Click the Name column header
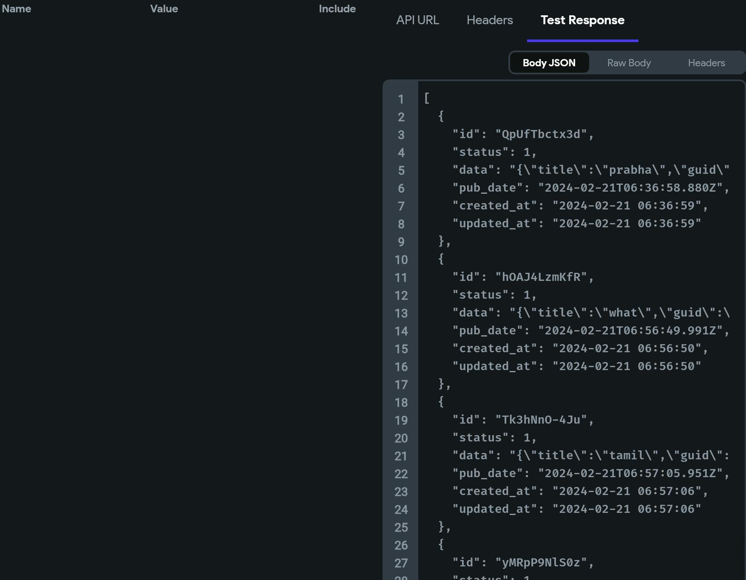The image size is (746, 580). (17, 8)
